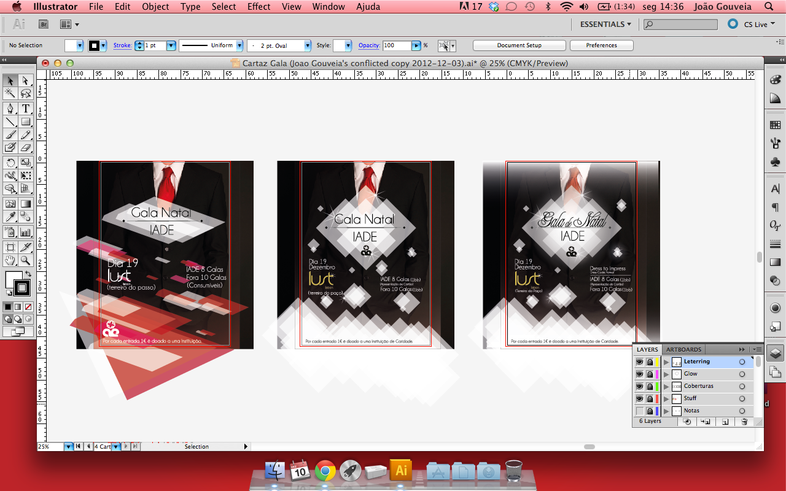786x491 pixels.
Task: Select the Zoom magnifier tool
Action: pyautogui.click(x=26, y=260)
